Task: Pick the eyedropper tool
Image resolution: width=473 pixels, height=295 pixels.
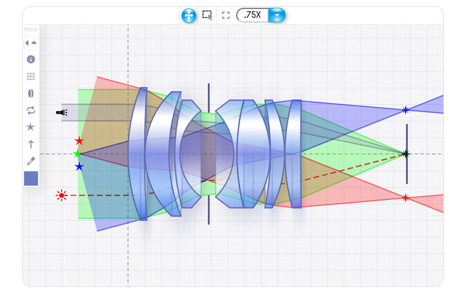Action: pyautogui.click(x=31, y=161)
